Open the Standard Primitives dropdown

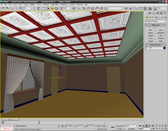pos(156,21)
